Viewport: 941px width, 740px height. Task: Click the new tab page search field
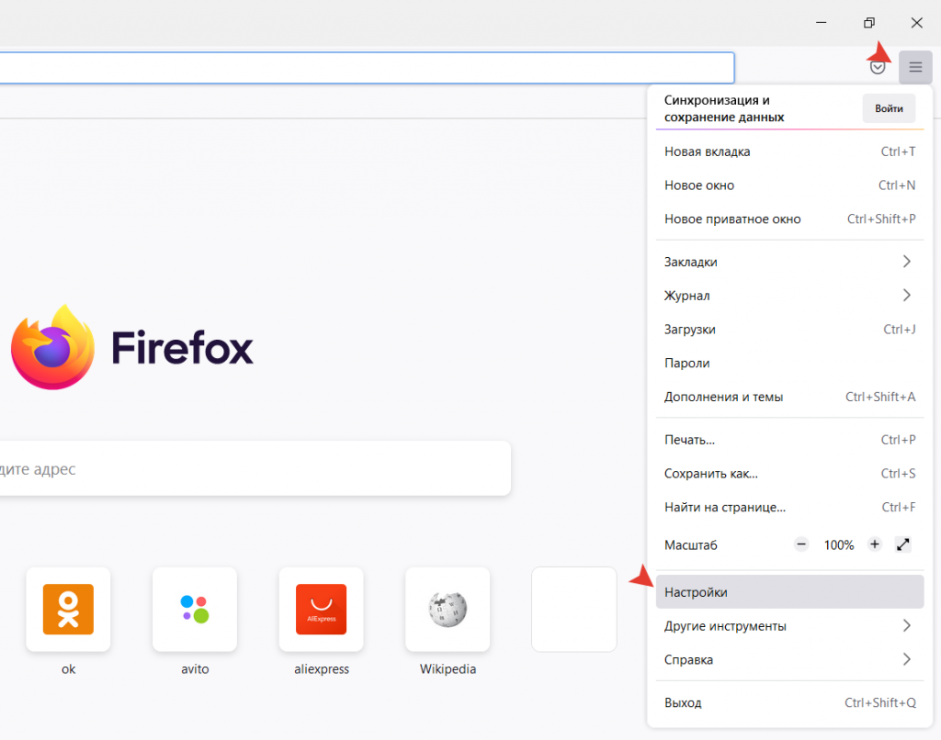tap(255, 468)
